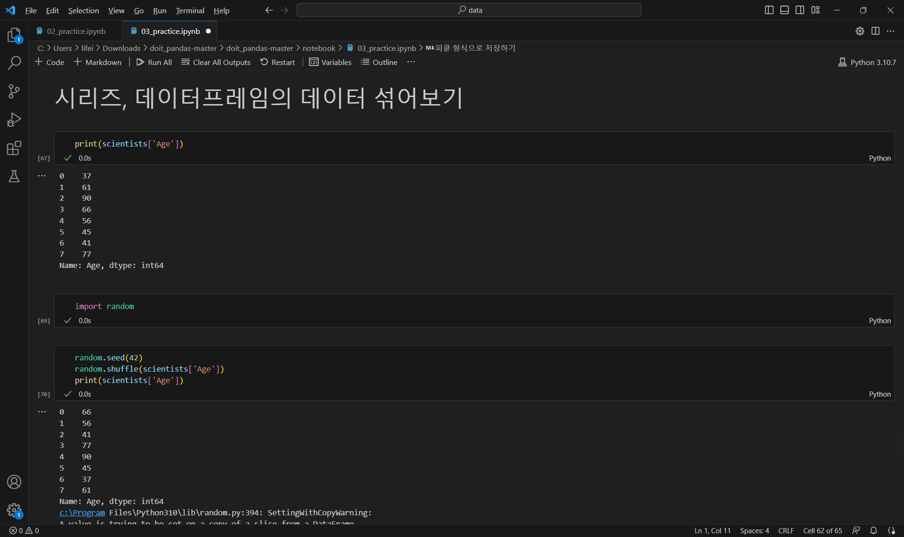Open Source Control view
904x537 pixels.
point(14,91)
